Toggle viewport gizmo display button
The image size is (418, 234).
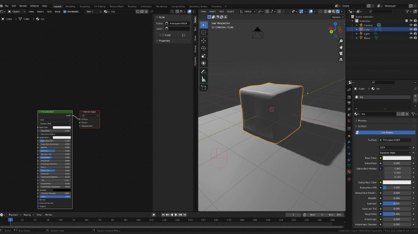(x=301, y=11)
